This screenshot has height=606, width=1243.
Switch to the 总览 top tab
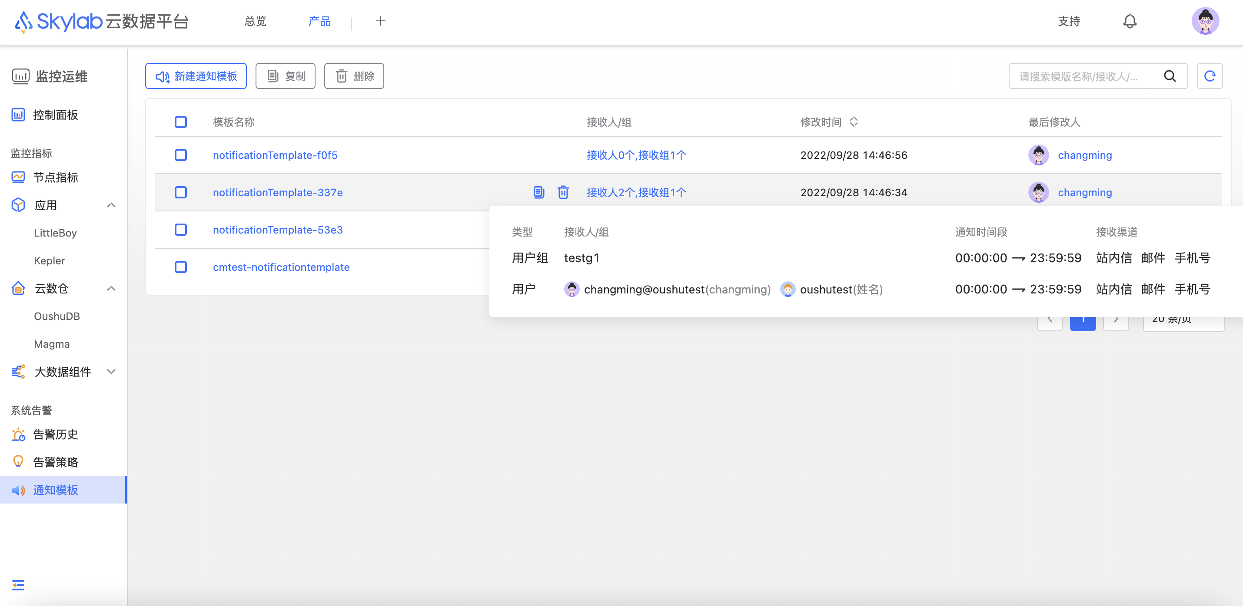[255, 21]
